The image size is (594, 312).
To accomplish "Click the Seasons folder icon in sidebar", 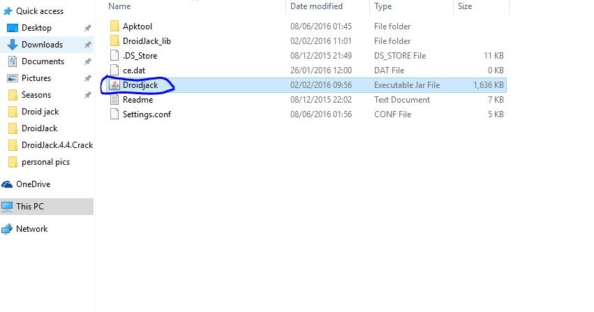I will (13, 95).
